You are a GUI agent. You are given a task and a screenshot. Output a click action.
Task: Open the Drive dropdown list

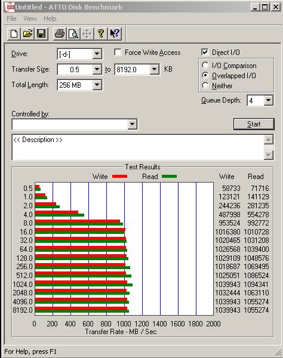tap(97, 54)
